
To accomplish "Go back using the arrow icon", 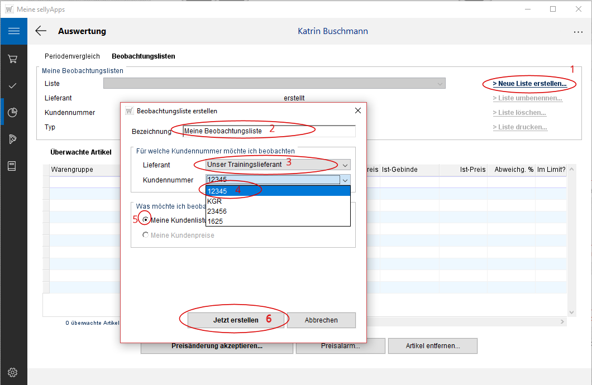I will point(41,31).
